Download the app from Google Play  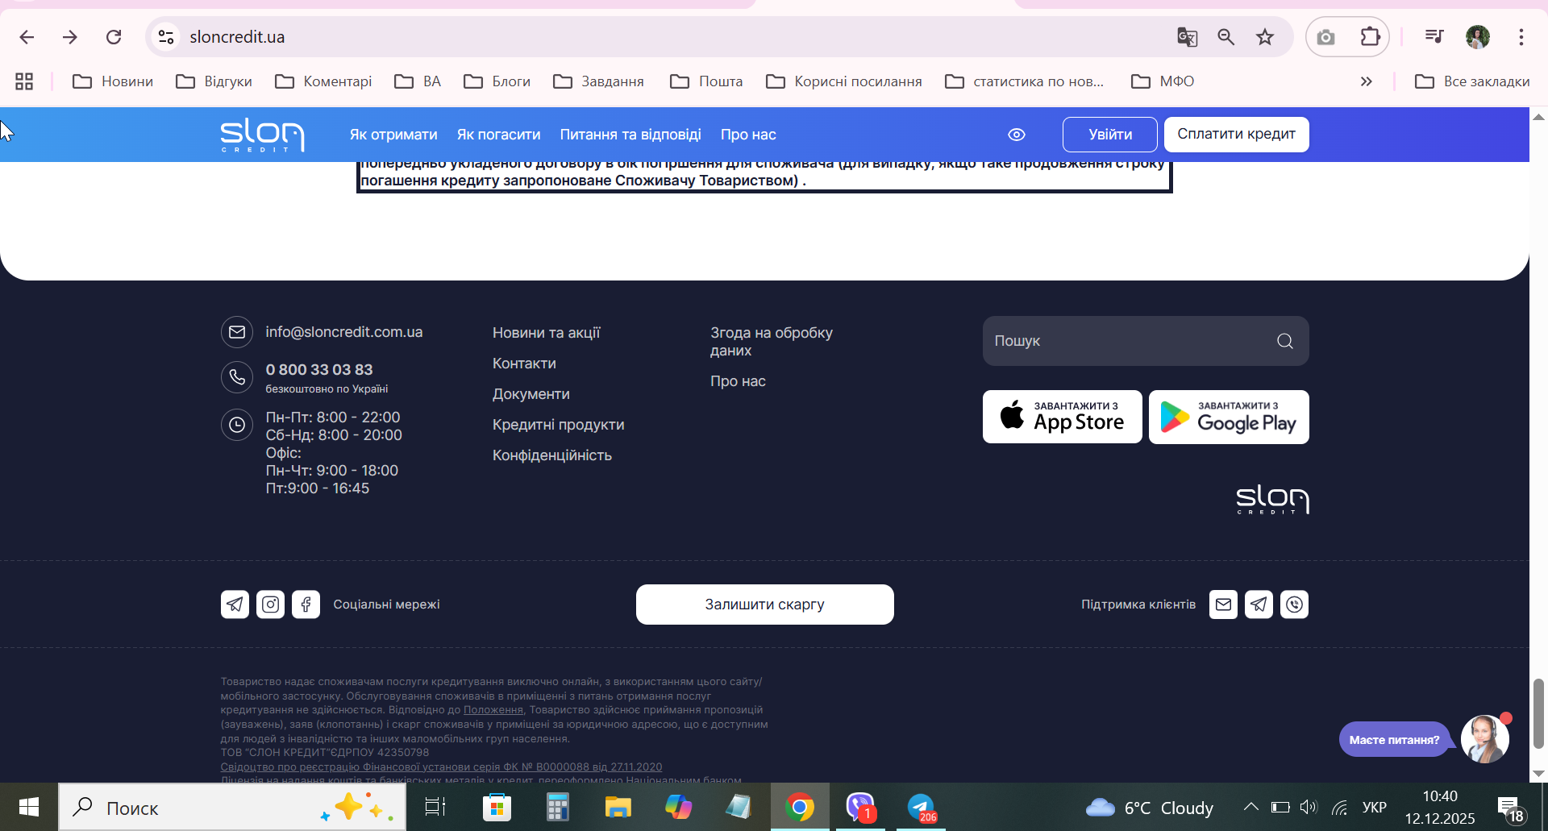[1229, 417]
